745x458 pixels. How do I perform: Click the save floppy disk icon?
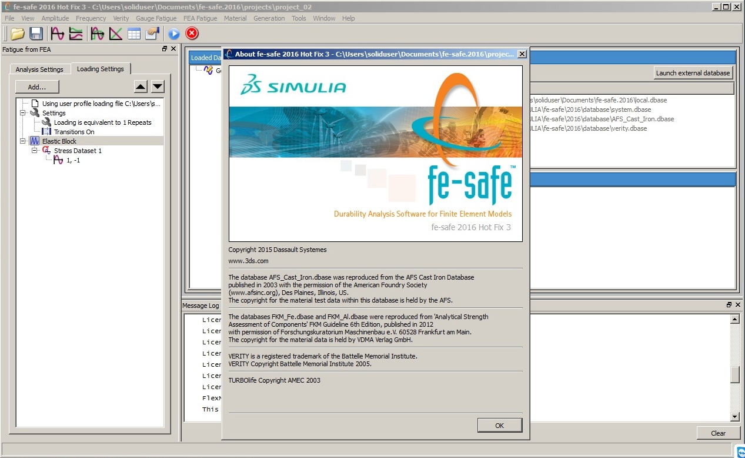pyautogui.click(x=36, y=34)
